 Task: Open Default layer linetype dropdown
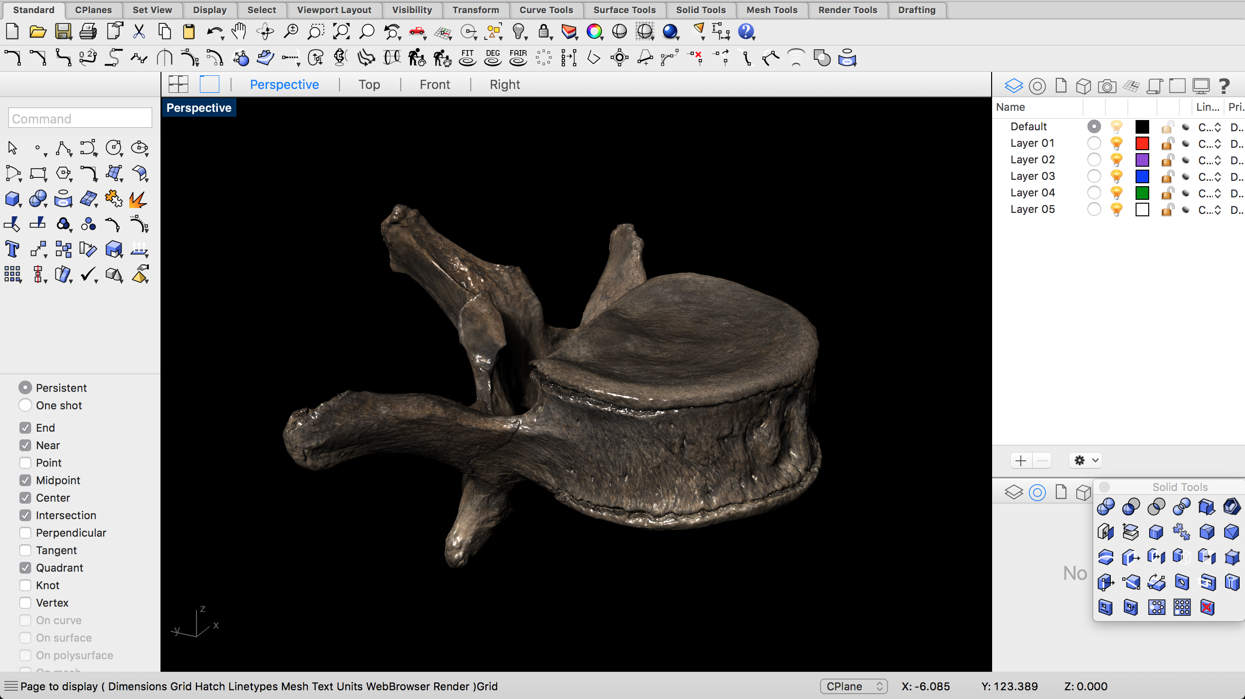pyautogui.click(x=1209, y=127)
